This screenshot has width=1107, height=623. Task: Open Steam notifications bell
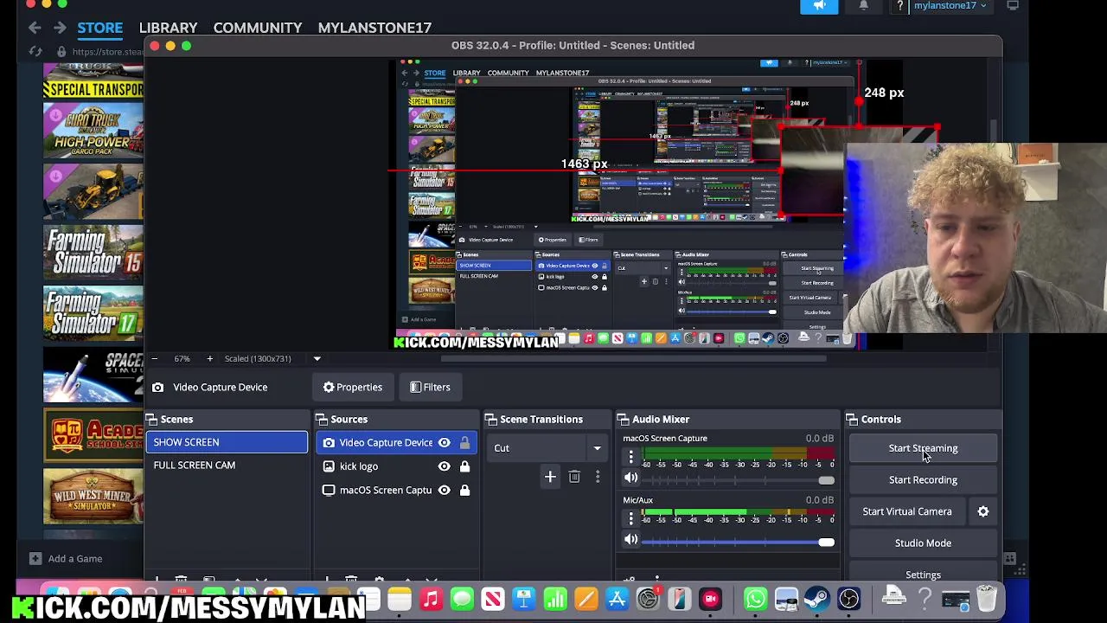tap(863, 6)
